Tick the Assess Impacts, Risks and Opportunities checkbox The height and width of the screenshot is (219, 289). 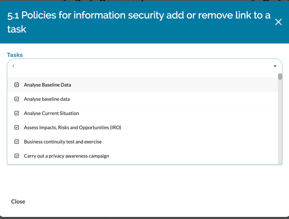(x=17, y=127)
